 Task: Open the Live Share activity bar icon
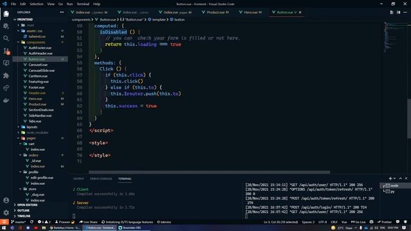pos(6,88)
